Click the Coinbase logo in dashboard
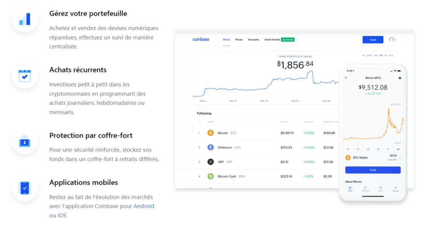This screenshot has width=436, height=225. coord(201,40)
